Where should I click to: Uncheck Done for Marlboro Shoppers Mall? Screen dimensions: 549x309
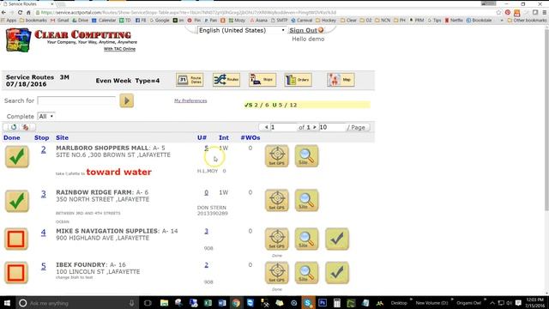(x=17, y=156)
